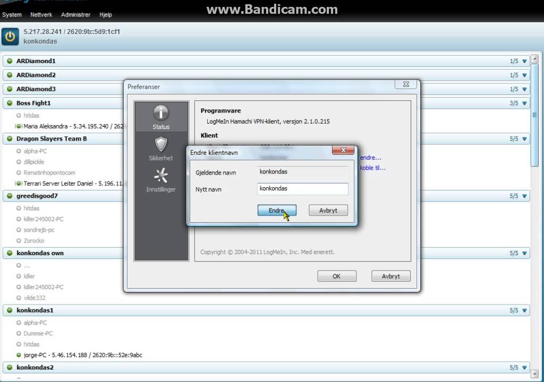Open the System menu
Screen dimensions: 544x382
pos(12,14)
